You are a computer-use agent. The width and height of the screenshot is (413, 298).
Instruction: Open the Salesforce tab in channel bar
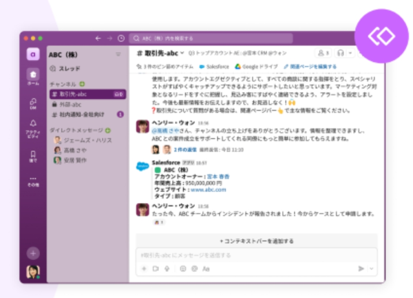tap(214, 67)
